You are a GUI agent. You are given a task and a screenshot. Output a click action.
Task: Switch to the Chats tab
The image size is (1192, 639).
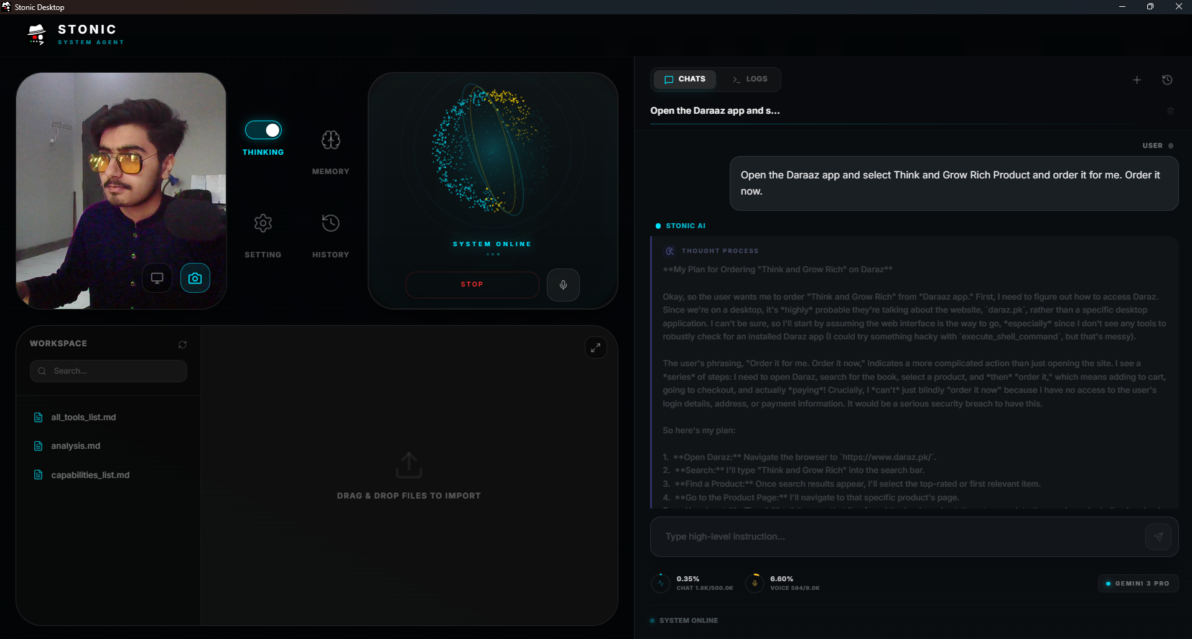tap(684, 79)
